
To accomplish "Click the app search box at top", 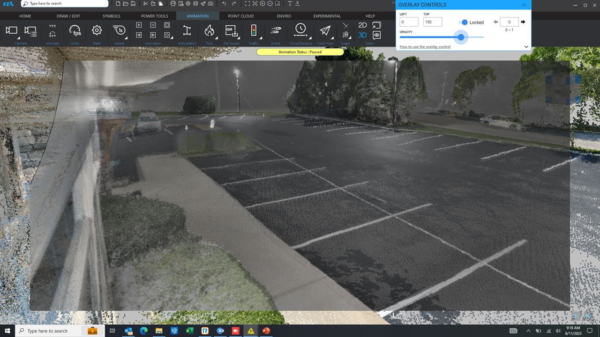I will 65,4.
